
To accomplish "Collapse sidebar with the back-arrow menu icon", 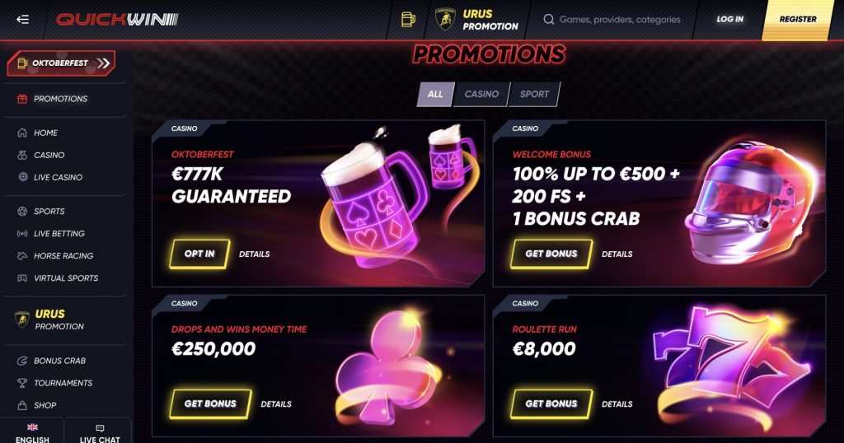I will 22,19.
